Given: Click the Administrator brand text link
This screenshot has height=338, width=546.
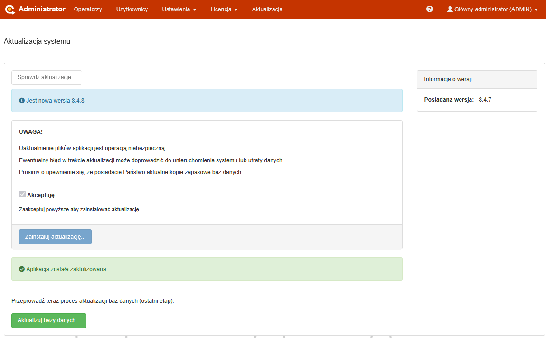Looking at the screenshot, I should point(42,9).
